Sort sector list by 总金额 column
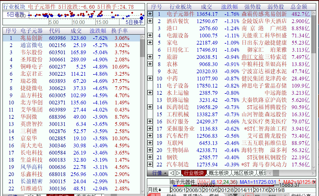 299,7
